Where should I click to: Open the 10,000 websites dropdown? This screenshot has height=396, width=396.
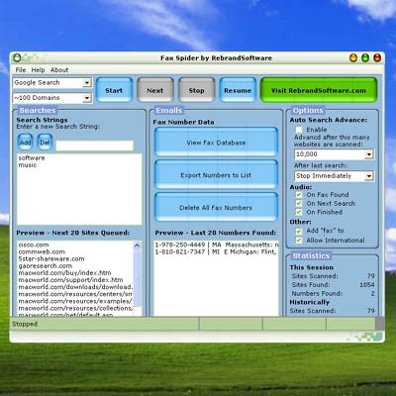pos(334,154)
